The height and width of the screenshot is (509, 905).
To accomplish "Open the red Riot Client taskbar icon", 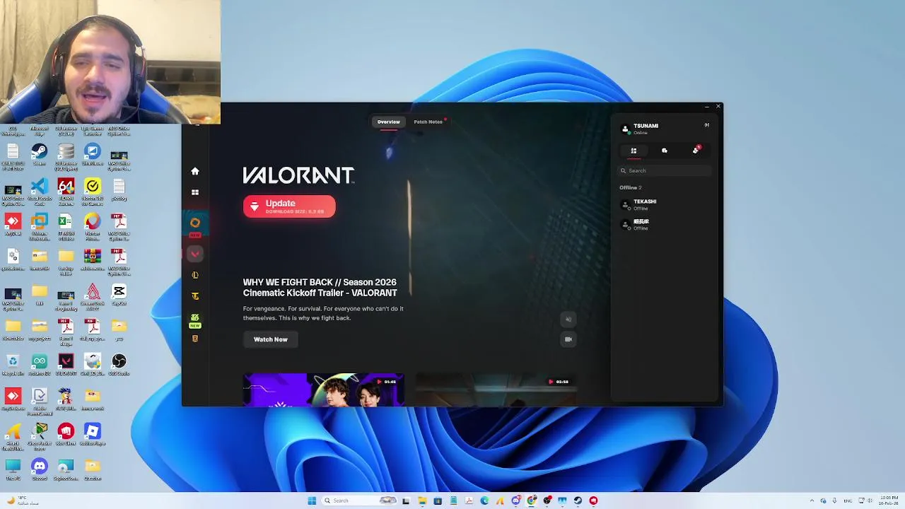I will tap(593, 501).
